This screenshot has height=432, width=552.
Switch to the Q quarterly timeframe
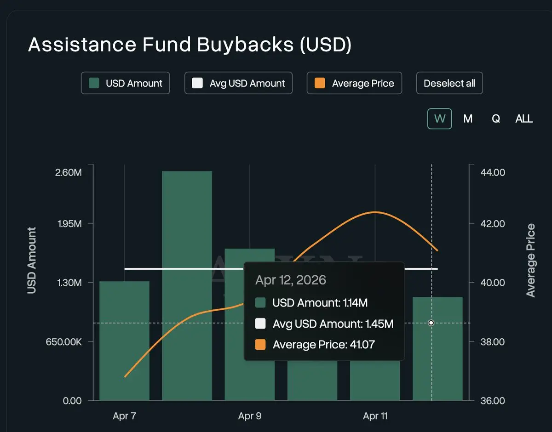[496, 119]
